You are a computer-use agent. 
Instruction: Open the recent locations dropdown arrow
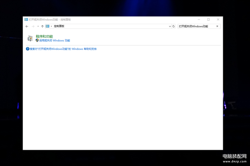coord(38,26)
